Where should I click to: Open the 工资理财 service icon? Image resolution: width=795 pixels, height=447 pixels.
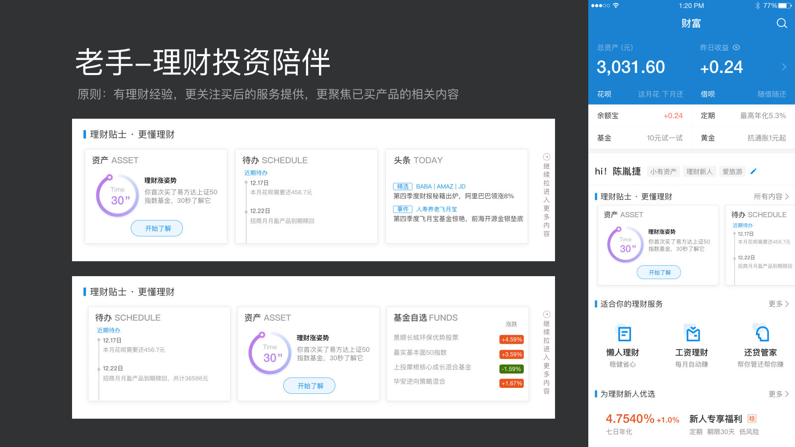[x=692, y=334]
